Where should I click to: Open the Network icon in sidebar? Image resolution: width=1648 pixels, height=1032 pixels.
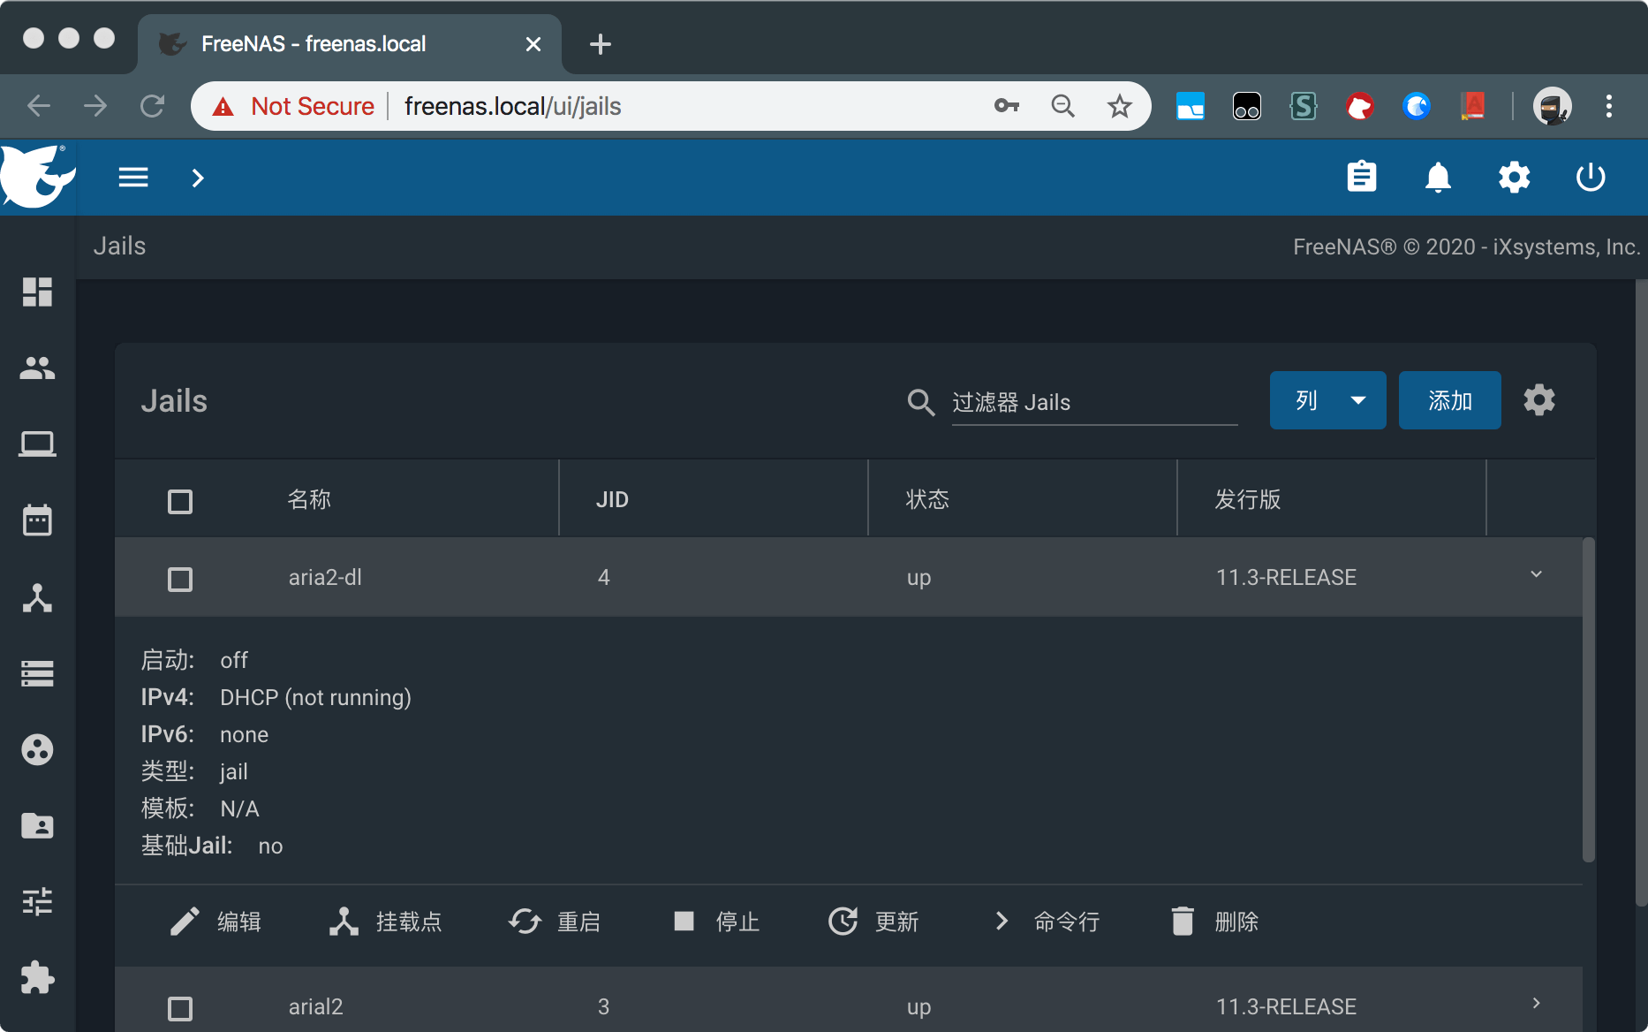tap(37, 598)
